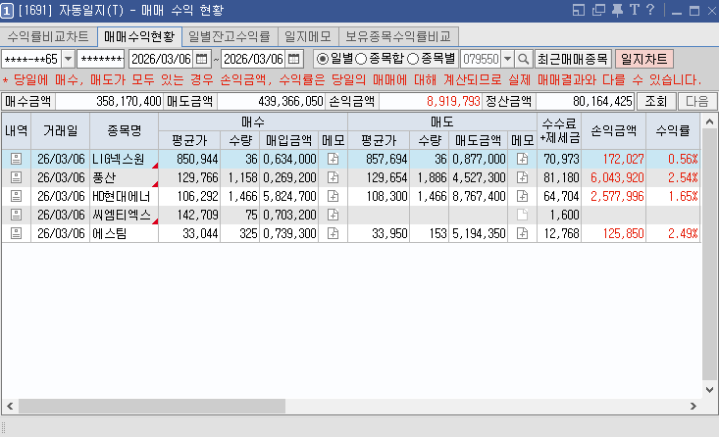Click the 거래일 column header
This screenshot has height=437, width=719.
point(61,131)
